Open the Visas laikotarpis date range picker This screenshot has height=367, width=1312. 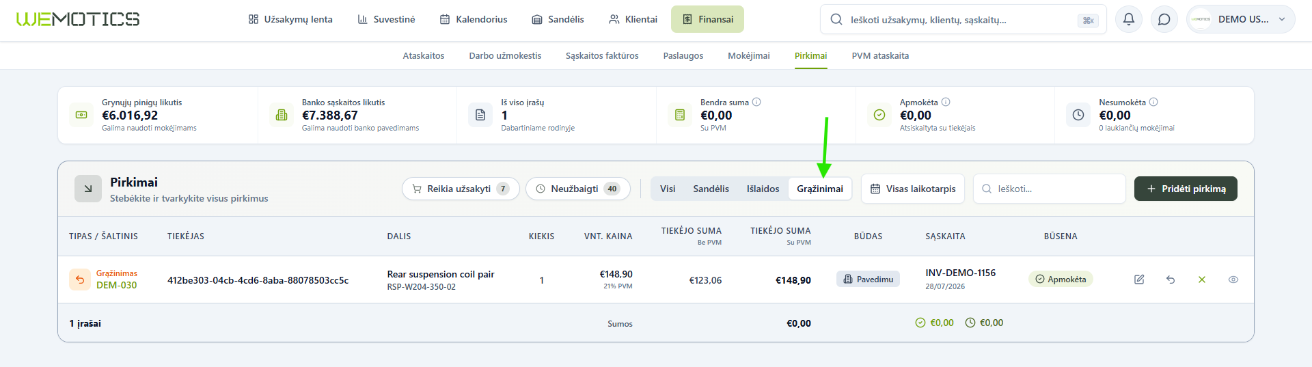[x=912, y=189]
